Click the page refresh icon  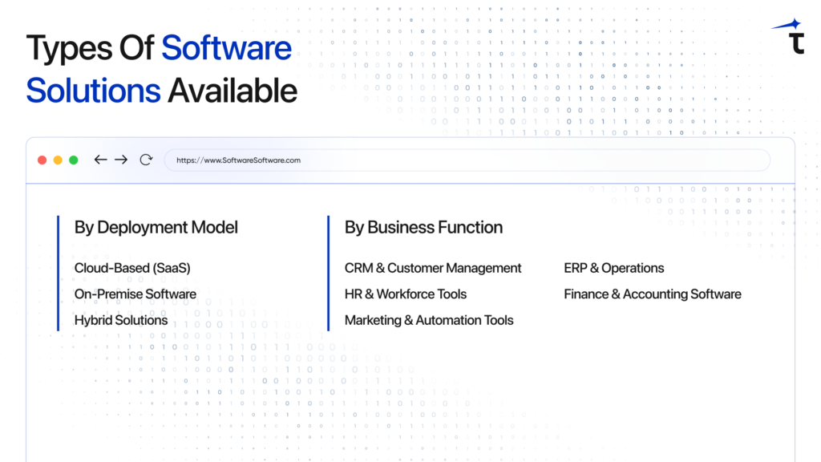tap(145, 160)
